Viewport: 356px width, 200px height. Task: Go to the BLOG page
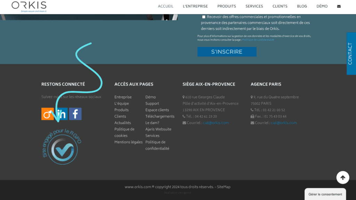pos(302,6)
